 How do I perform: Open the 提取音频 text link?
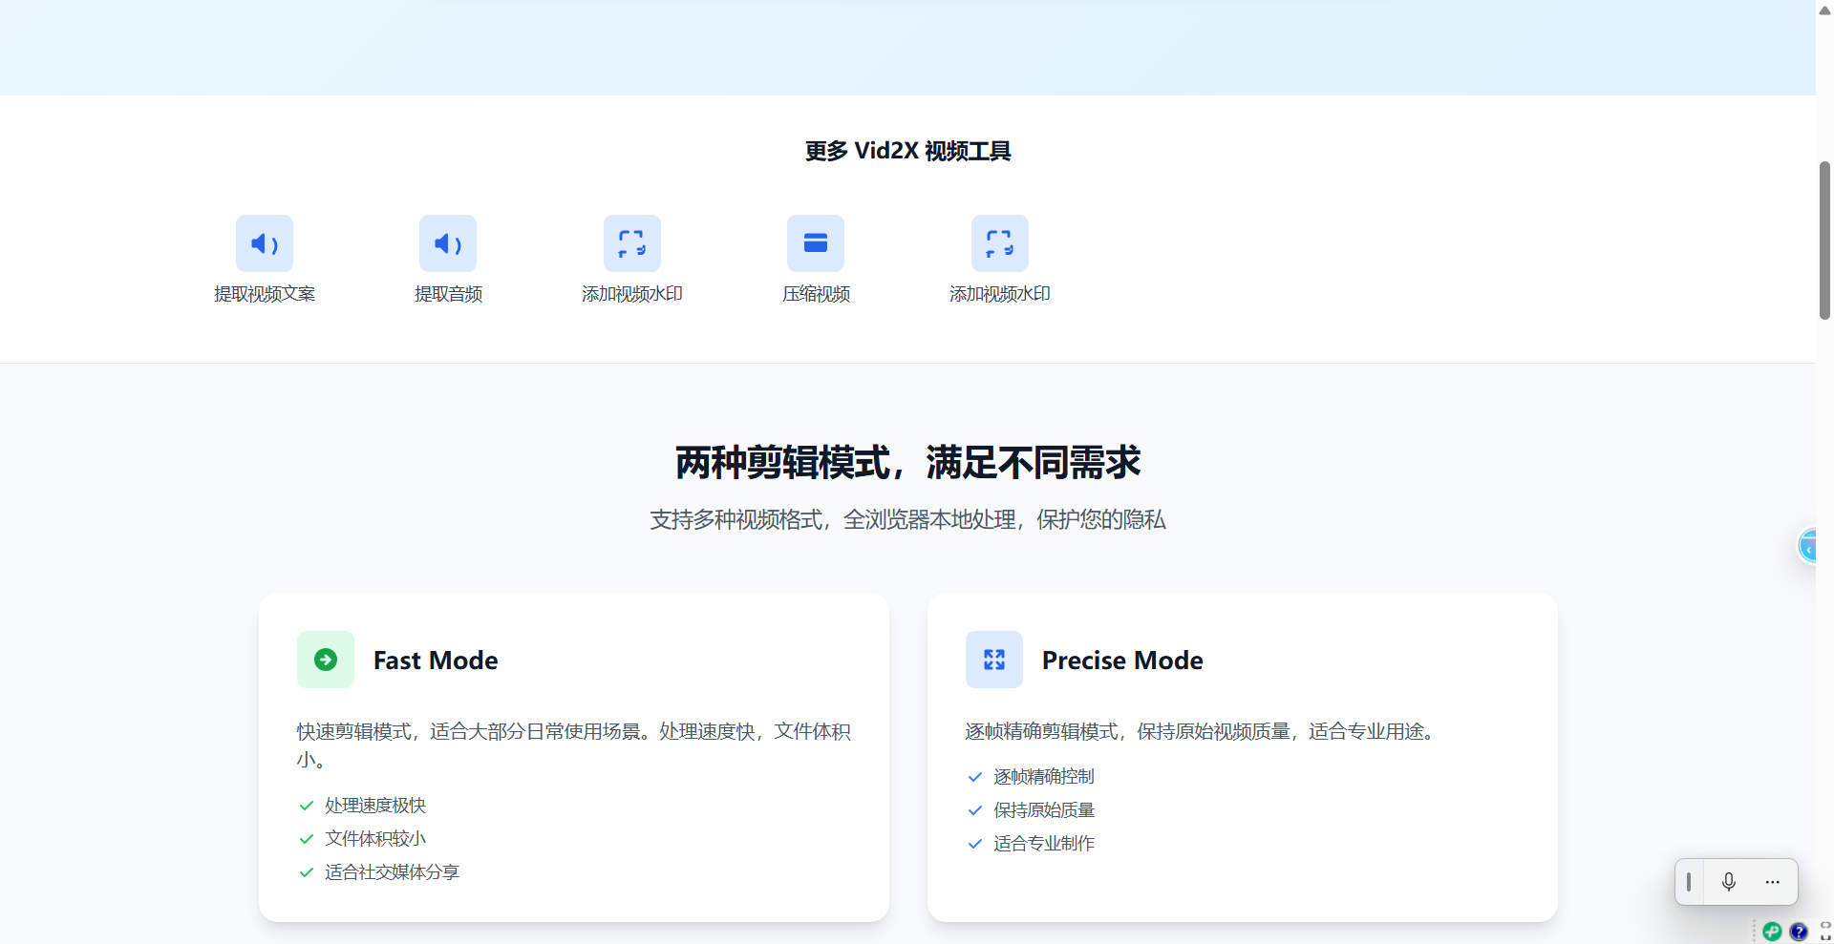pos(448,294)
